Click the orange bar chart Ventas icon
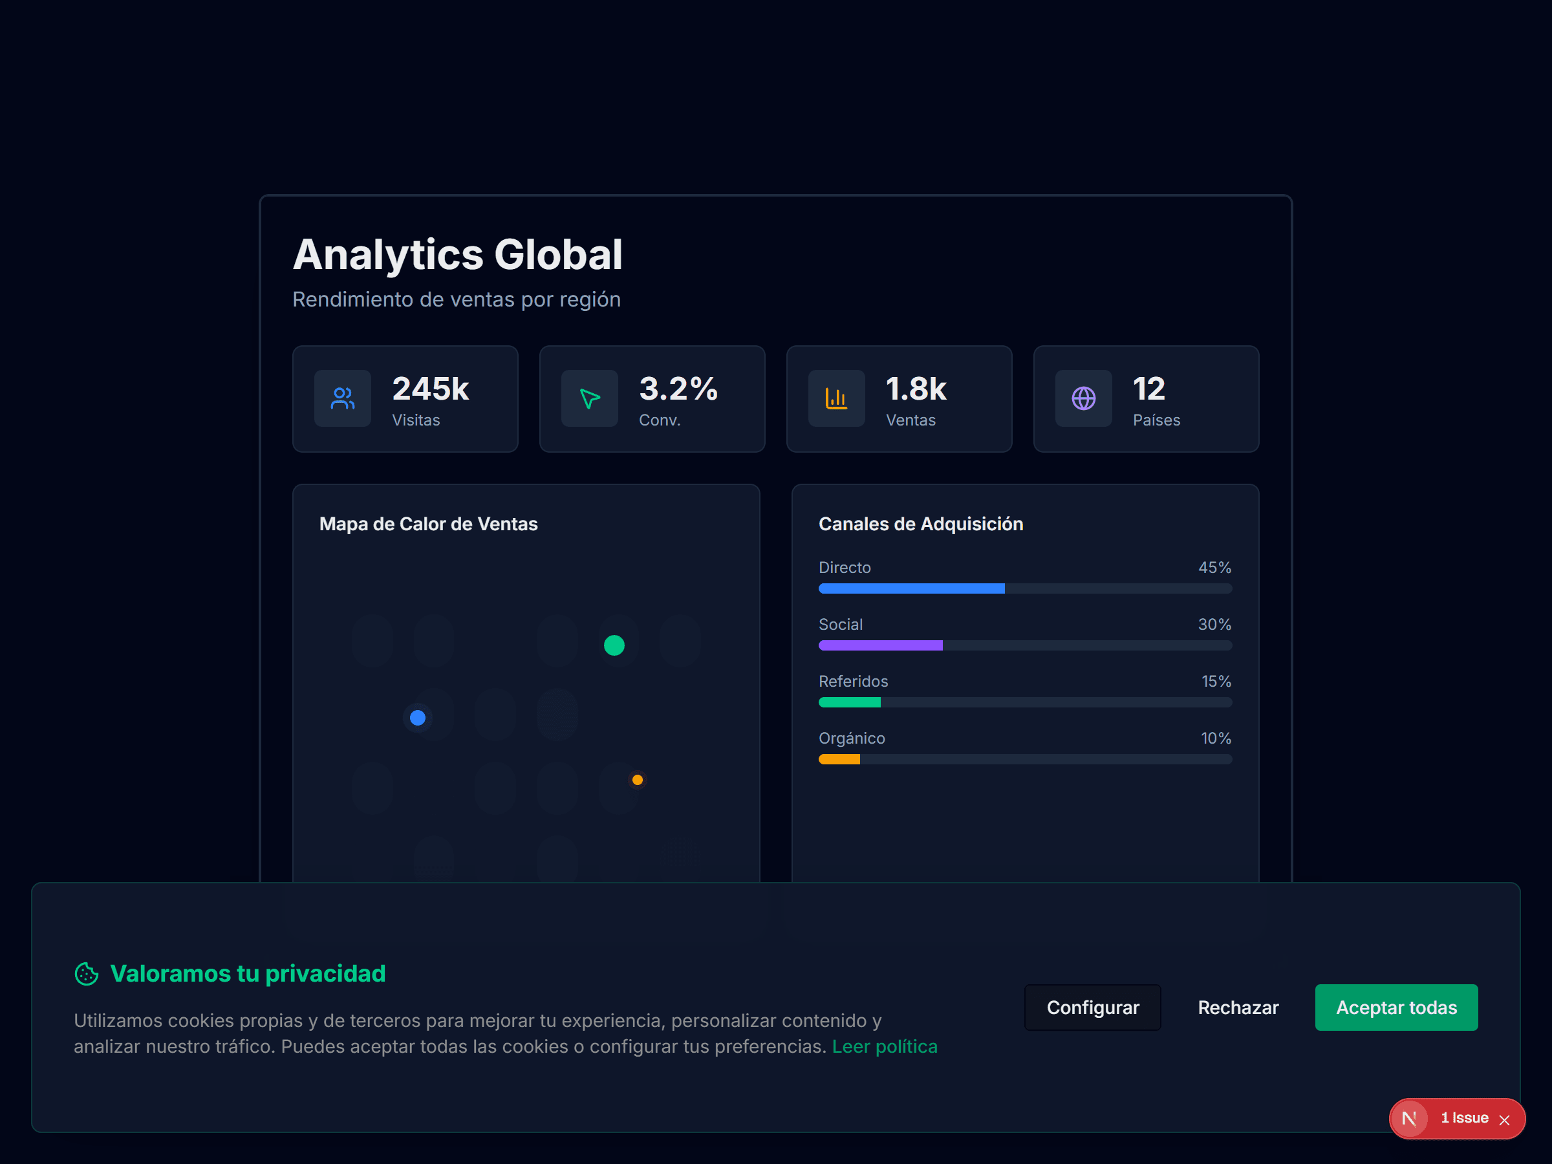Screen dimensions: 1552x1164 point(836,398)
